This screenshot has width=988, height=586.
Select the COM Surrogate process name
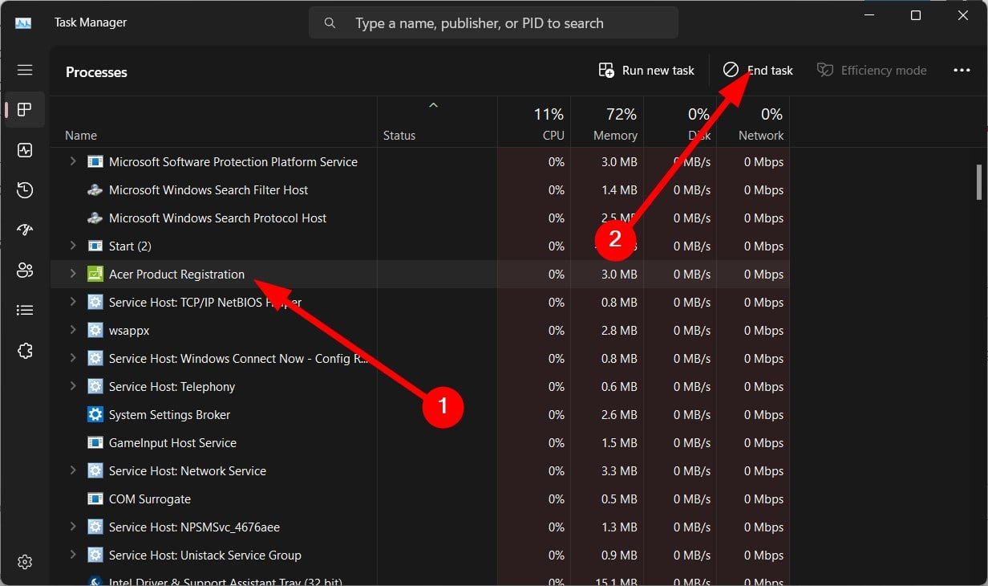click(150, 499)
